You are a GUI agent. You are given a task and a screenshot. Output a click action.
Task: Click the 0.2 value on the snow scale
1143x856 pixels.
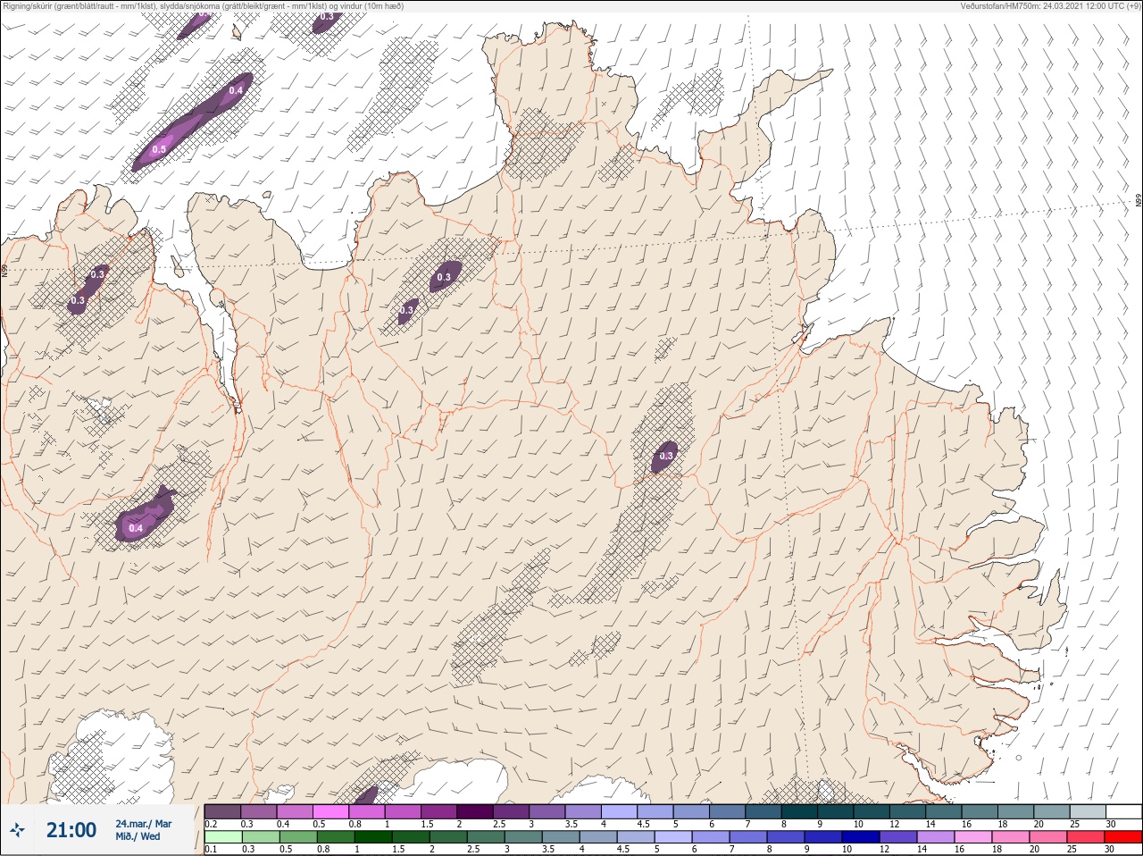[x=211, y=824]
